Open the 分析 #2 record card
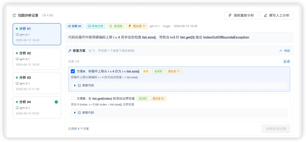Viewport: 306px width, 142px height. click(37, 59)
